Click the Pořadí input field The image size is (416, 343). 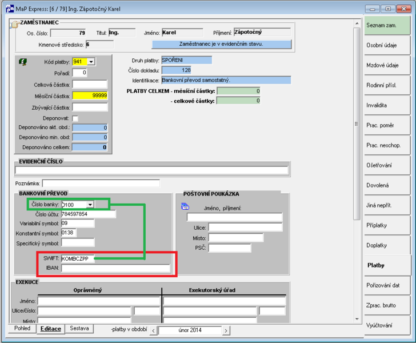[x=79, y=73]
